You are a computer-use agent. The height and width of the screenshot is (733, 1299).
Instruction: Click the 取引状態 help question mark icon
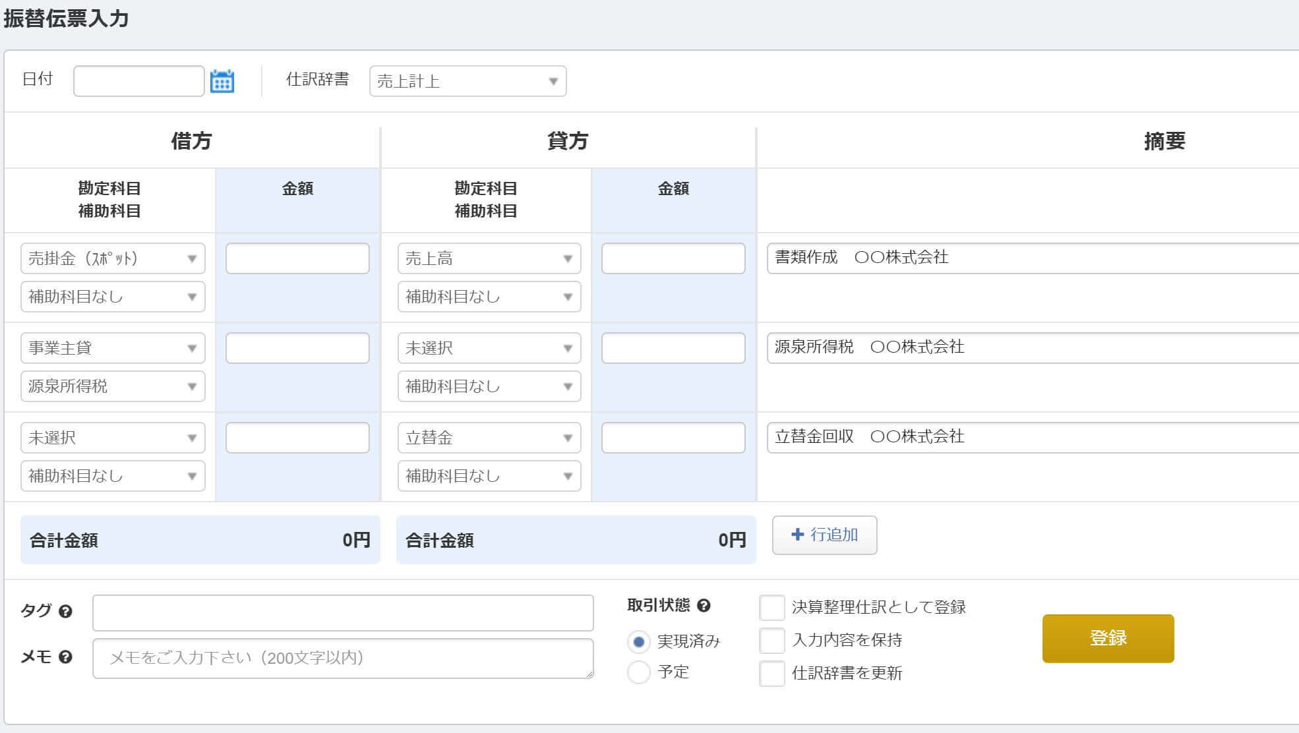pos(704,605)
